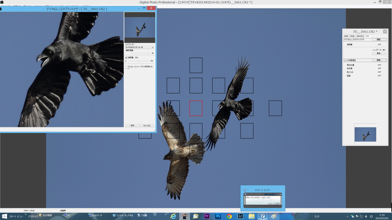
Task: Open the PC shortcut on taskbar
Action: tap(67, 215)
